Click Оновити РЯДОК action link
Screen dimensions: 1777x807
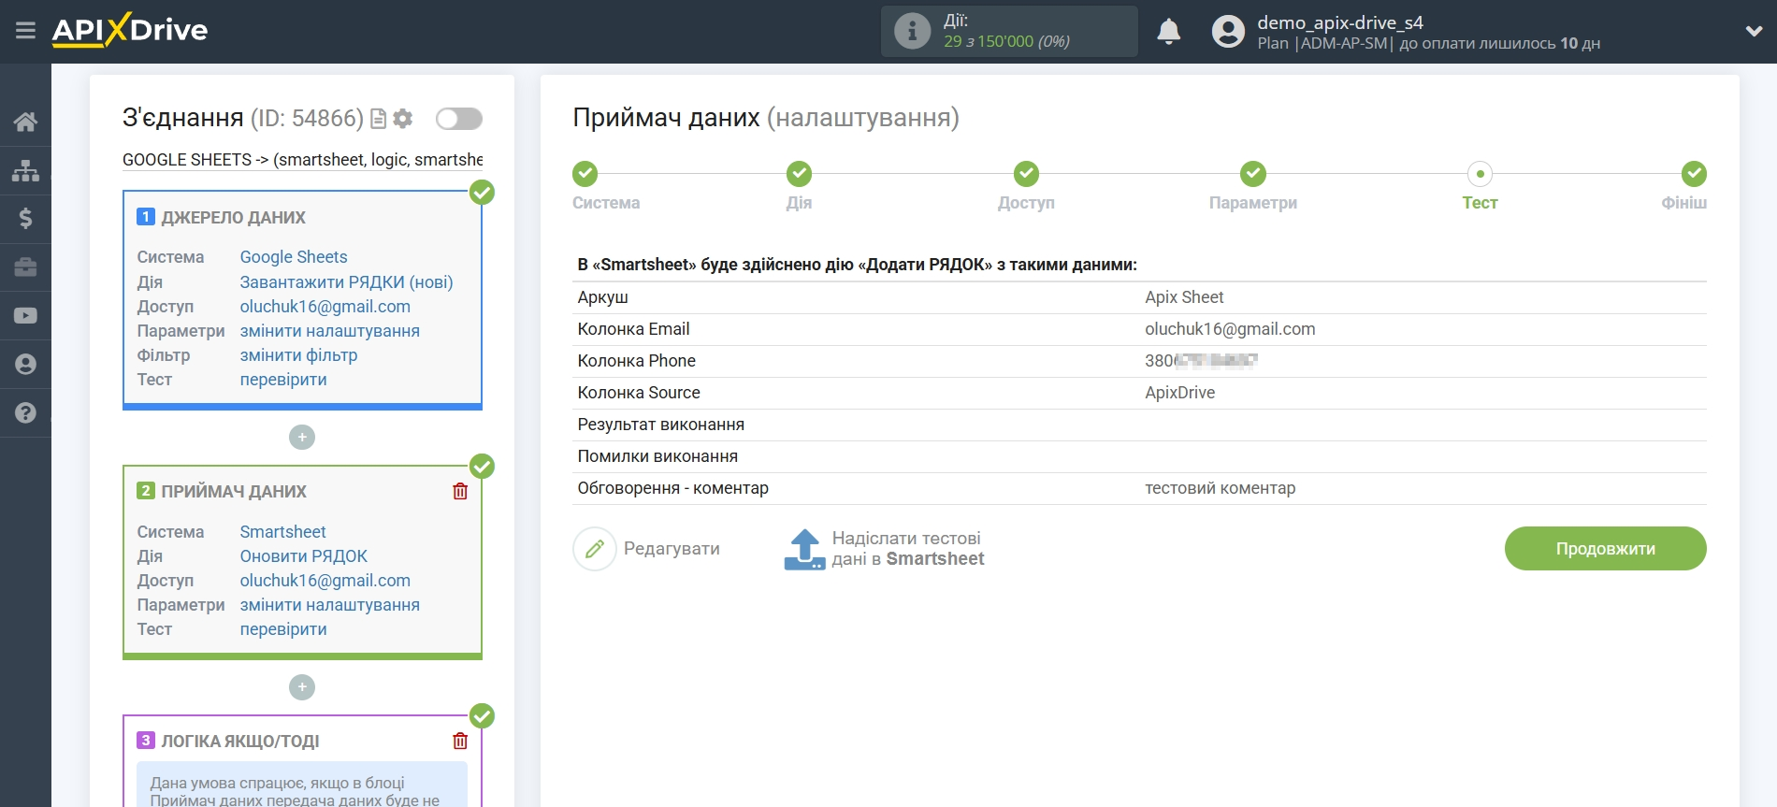point(303,555)
